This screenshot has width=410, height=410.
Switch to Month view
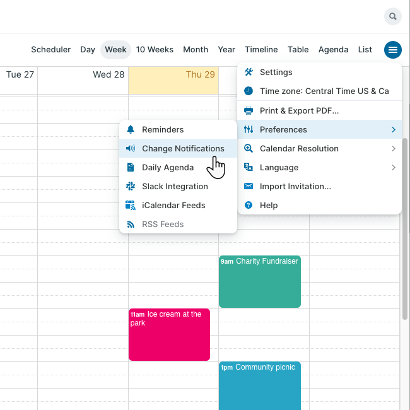pyautogui.click(x=196, y=50)
